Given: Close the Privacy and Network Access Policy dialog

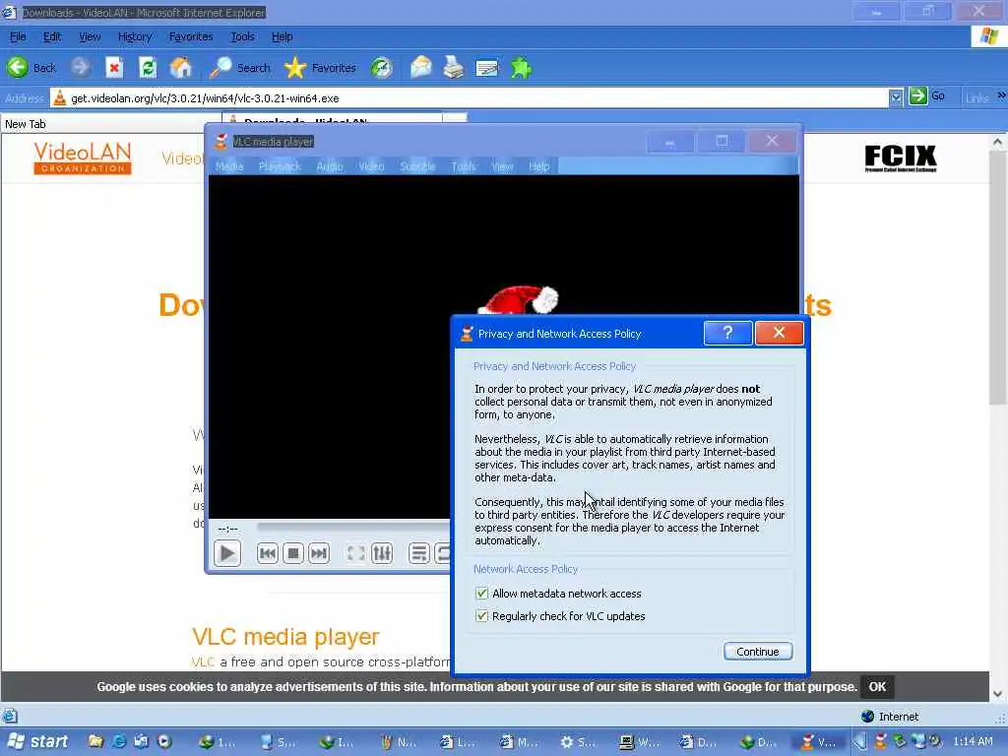Looking at the screenshot, I should tap(779, 333).
